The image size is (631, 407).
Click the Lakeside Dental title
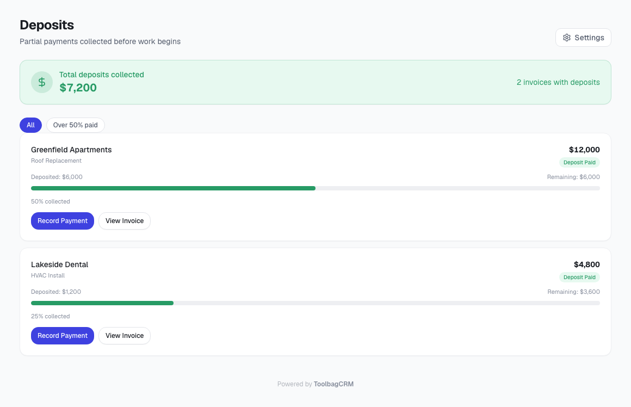coord(59,264)
